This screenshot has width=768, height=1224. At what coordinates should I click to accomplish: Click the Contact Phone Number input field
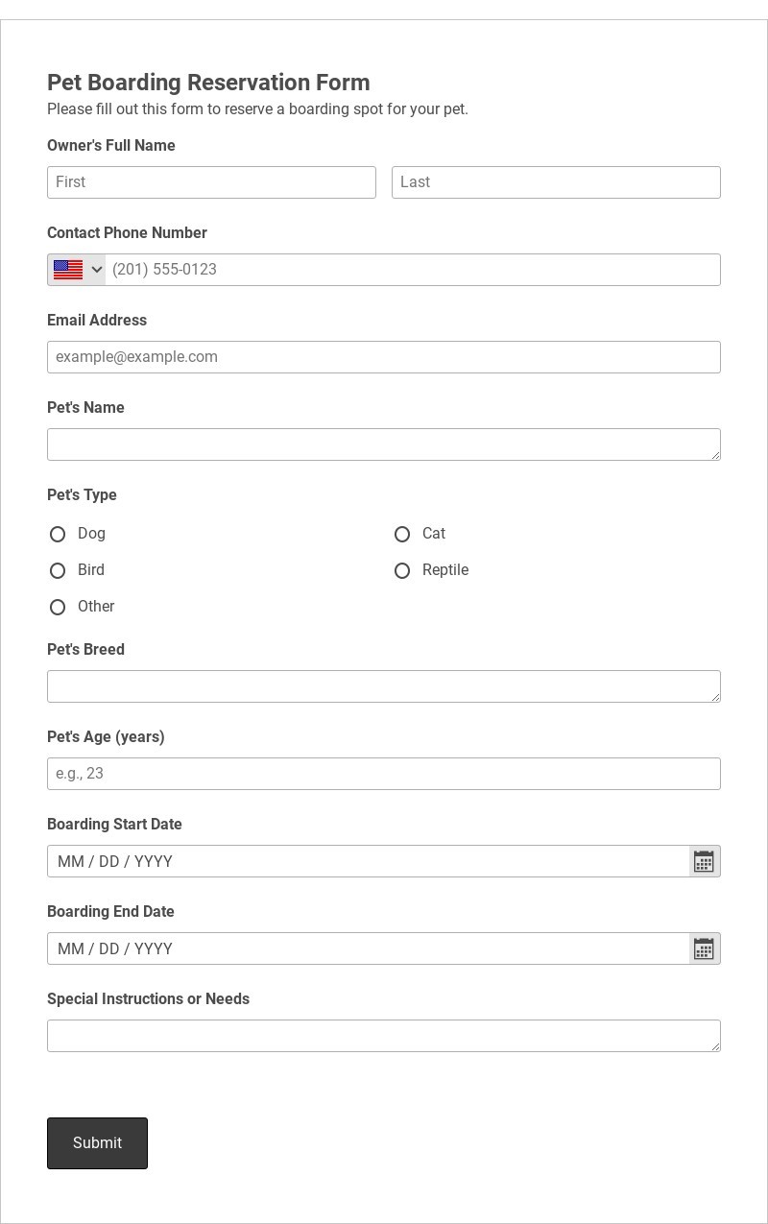click(413, 270)
